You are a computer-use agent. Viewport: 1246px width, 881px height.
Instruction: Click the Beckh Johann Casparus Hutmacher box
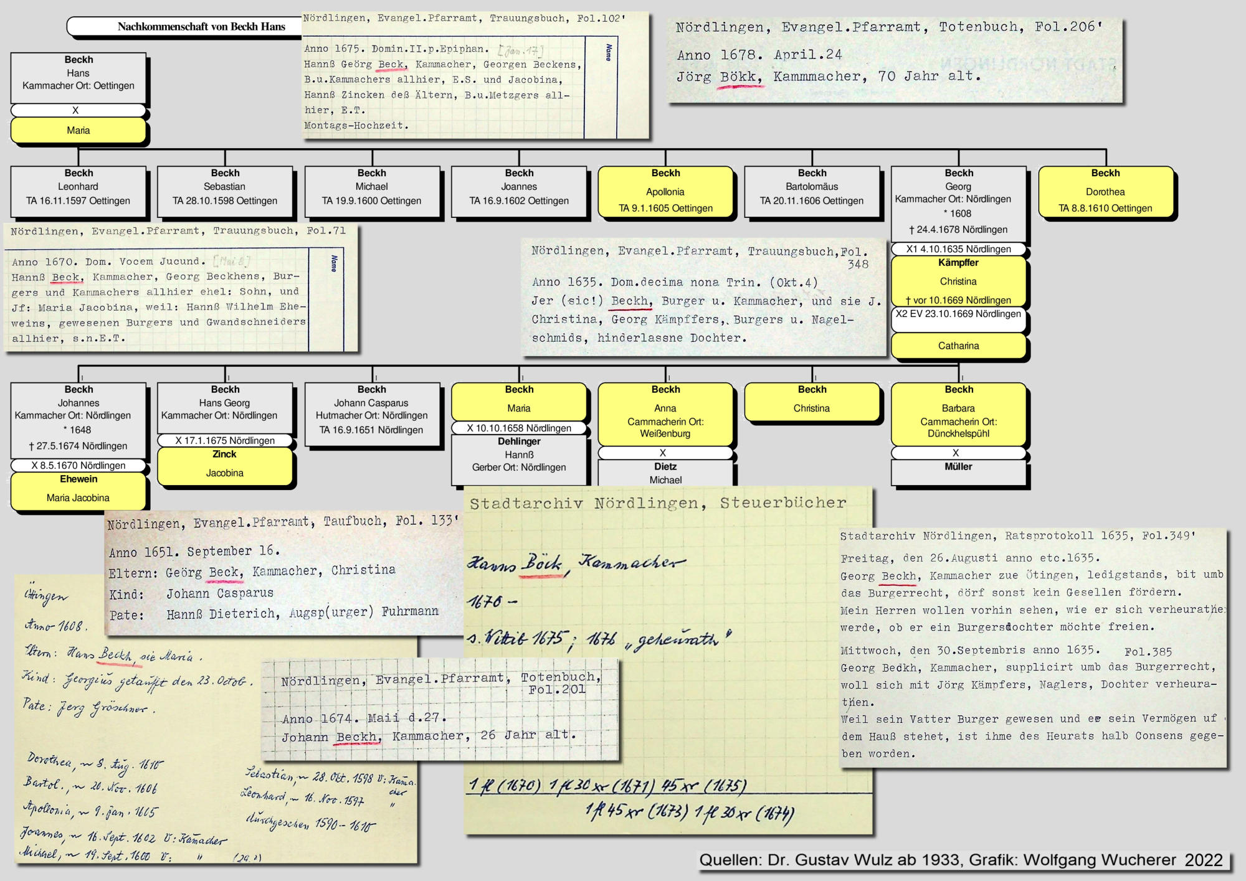point(372,413)
